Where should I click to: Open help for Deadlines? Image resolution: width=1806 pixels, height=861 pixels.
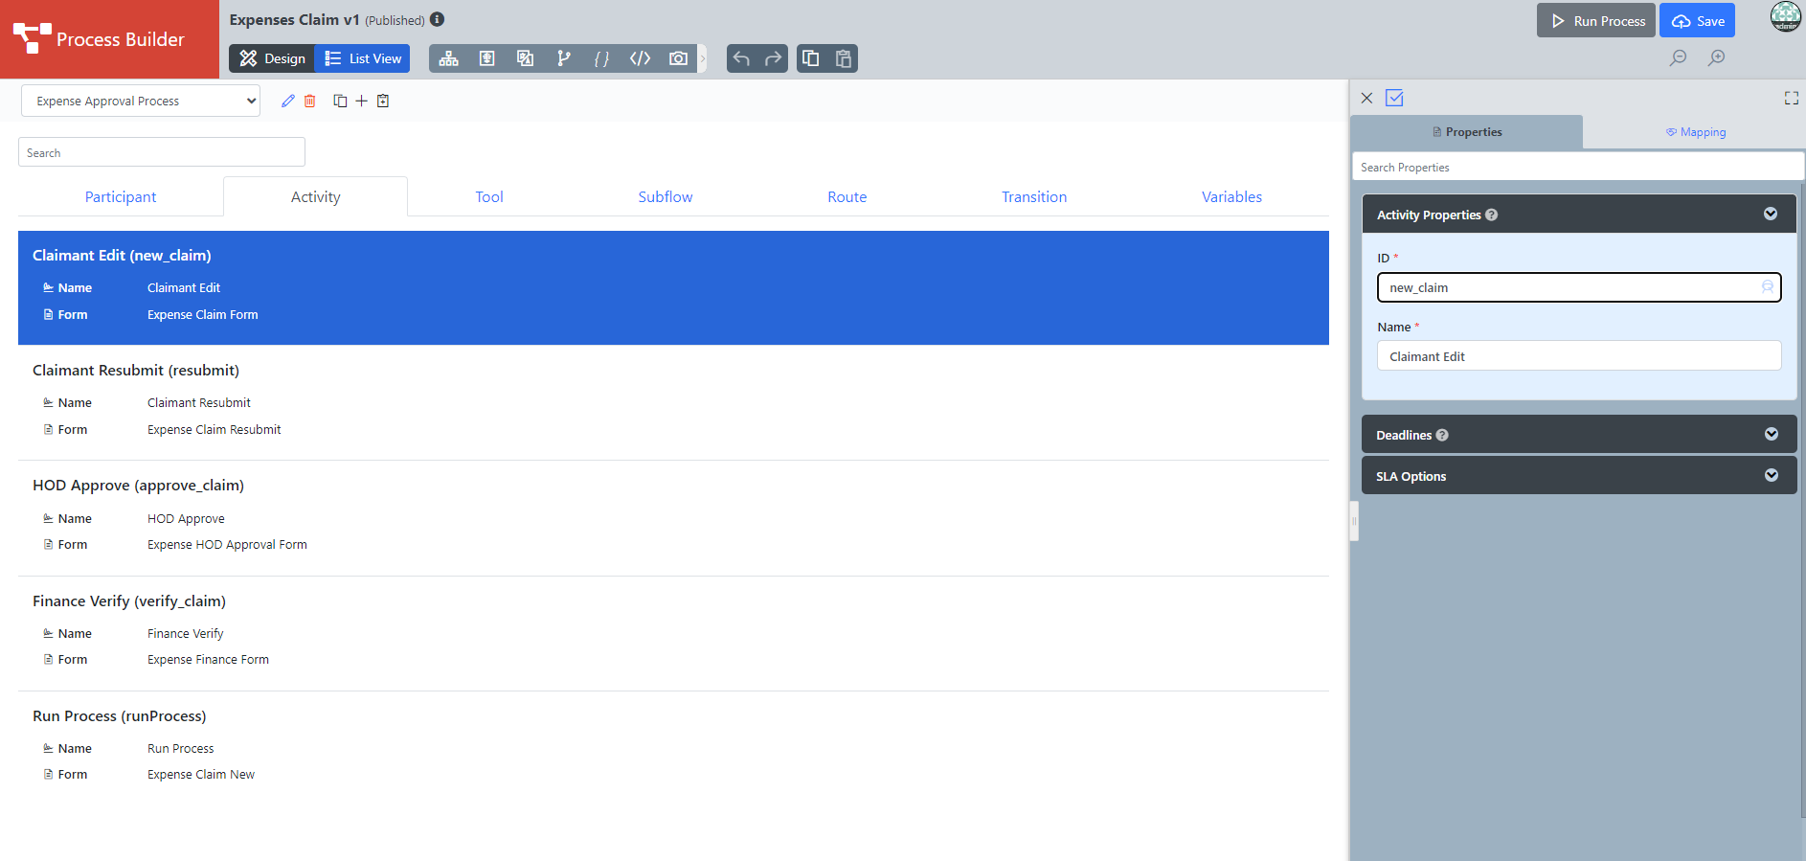point(1442,435)
